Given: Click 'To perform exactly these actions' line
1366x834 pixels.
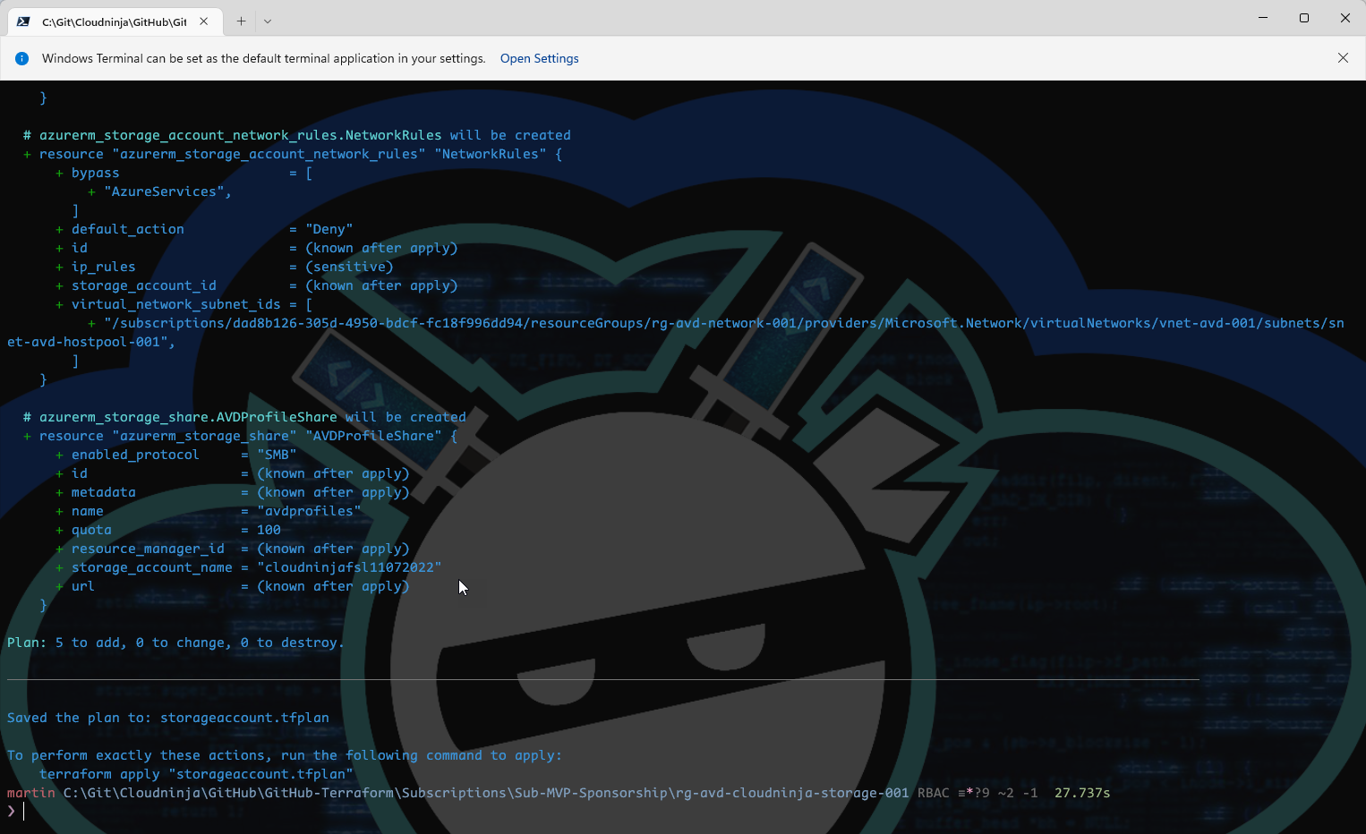Looking at the screenshot, I should (285, 755).
